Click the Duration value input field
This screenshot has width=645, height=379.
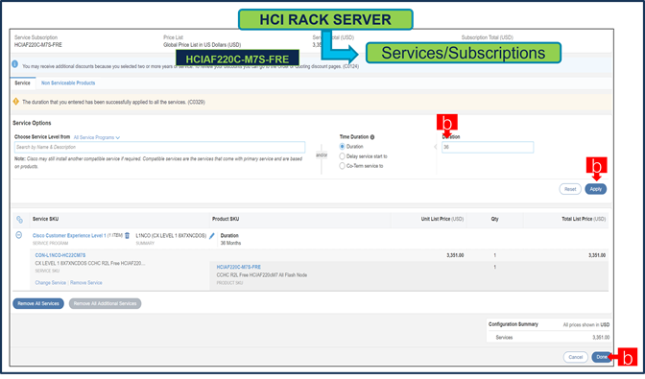coord(488,147)
